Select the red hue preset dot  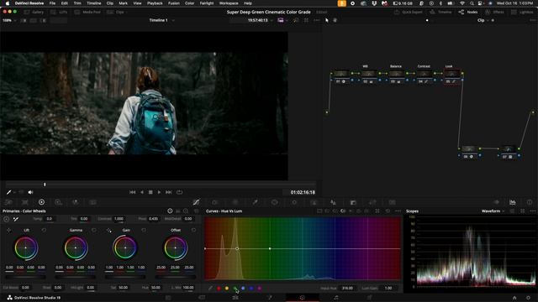pos(219,289)
